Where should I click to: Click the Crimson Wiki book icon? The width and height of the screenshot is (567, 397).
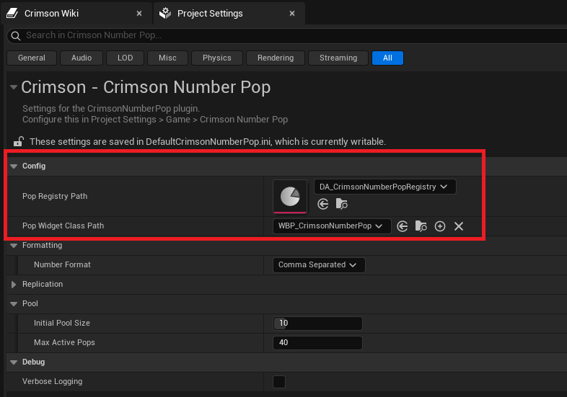(12, 14)
